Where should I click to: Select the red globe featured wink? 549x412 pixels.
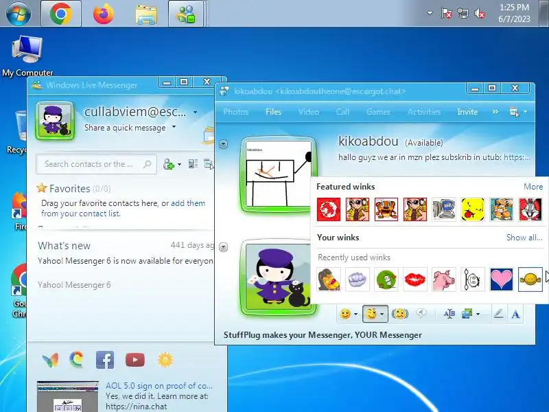tap(329, 209)
